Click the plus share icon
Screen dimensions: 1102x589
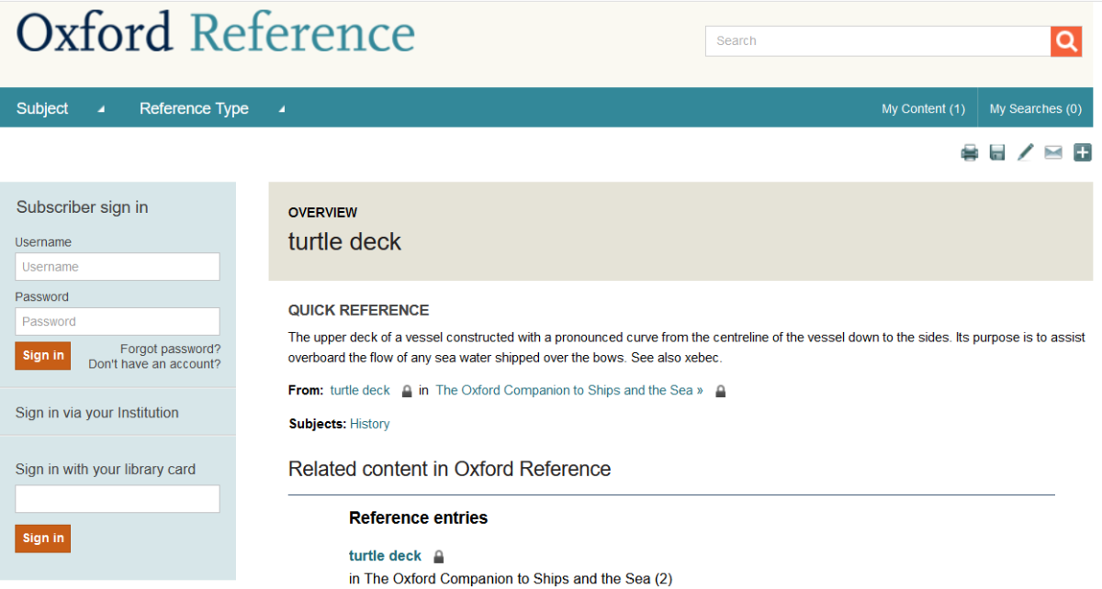[x=1082, y=152]
